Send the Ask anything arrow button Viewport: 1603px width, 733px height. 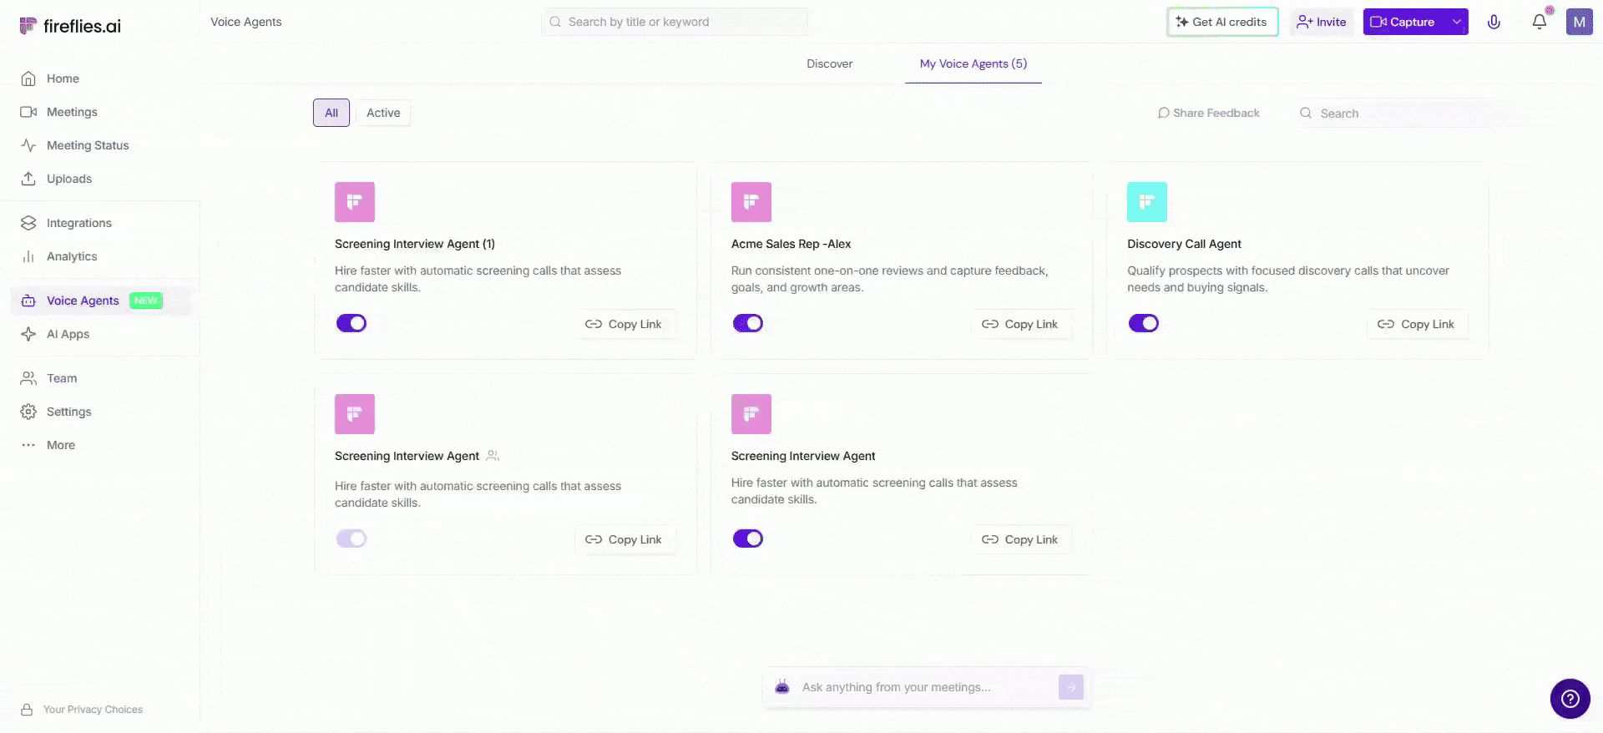1070,687
